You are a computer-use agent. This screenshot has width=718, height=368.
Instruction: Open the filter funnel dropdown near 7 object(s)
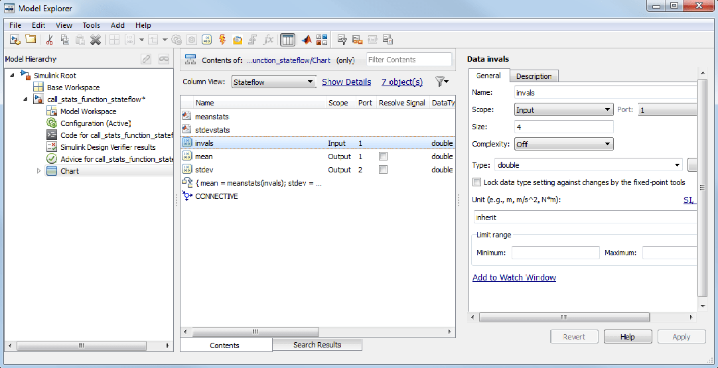tap(441, 82)
